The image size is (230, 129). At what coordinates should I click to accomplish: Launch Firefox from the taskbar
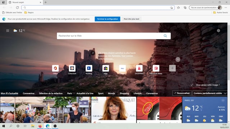coord(40,126)
